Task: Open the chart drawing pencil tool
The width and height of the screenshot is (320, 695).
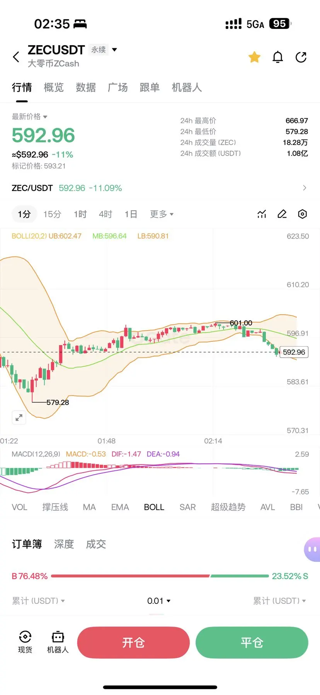Action: (282, 214)
